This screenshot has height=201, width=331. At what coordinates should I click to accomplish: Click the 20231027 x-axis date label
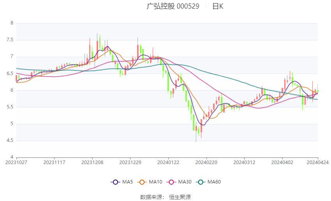(x=16, y=163)
